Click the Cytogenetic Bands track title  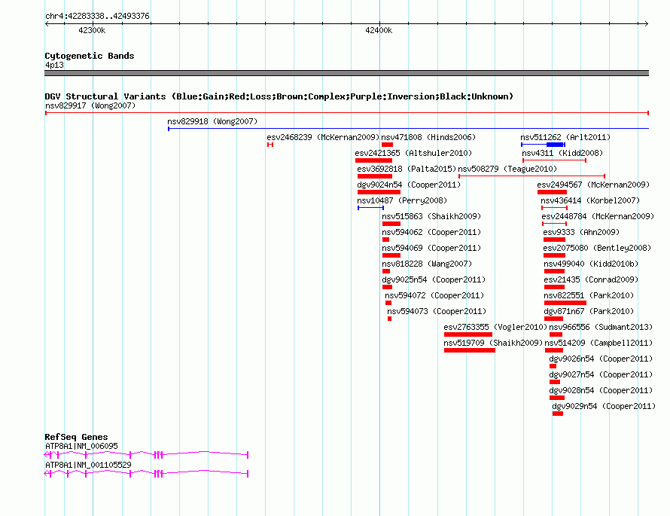click(x=90, y=56)
